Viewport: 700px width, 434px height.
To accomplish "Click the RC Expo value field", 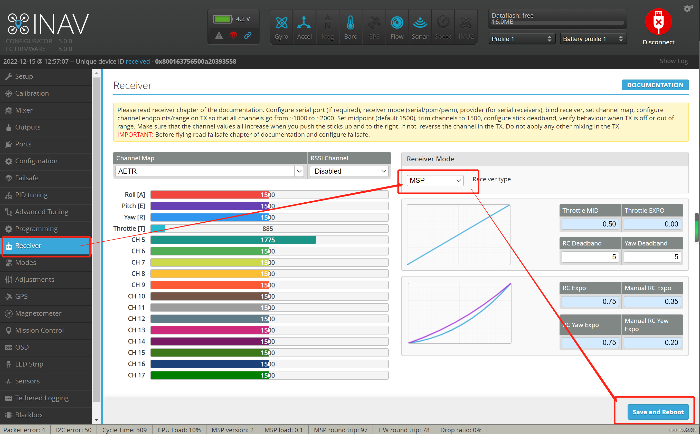I will pos(590,302).
